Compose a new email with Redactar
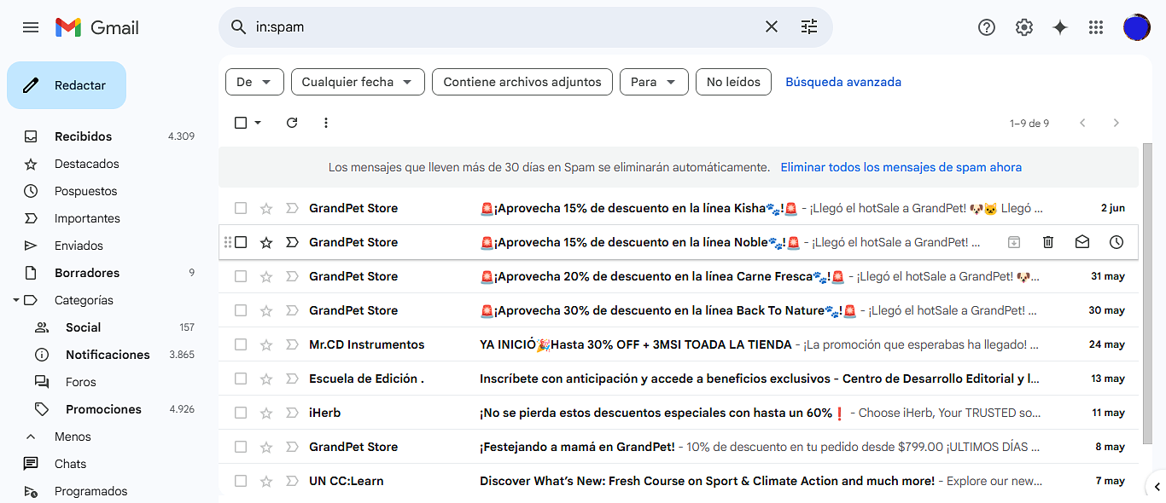 pos(66,85)
